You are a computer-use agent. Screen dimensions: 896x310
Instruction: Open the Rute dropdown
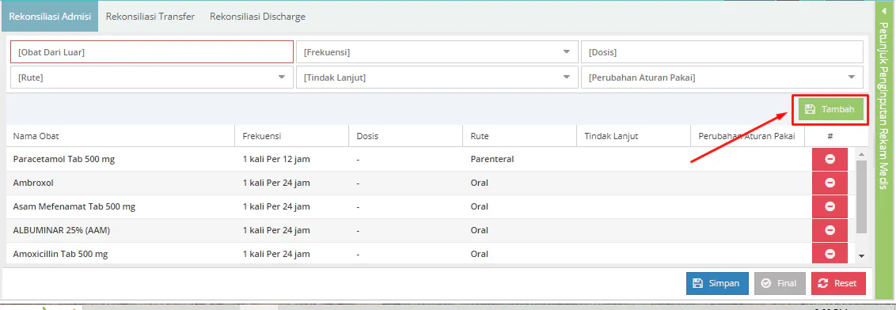(x=151, y=77)
